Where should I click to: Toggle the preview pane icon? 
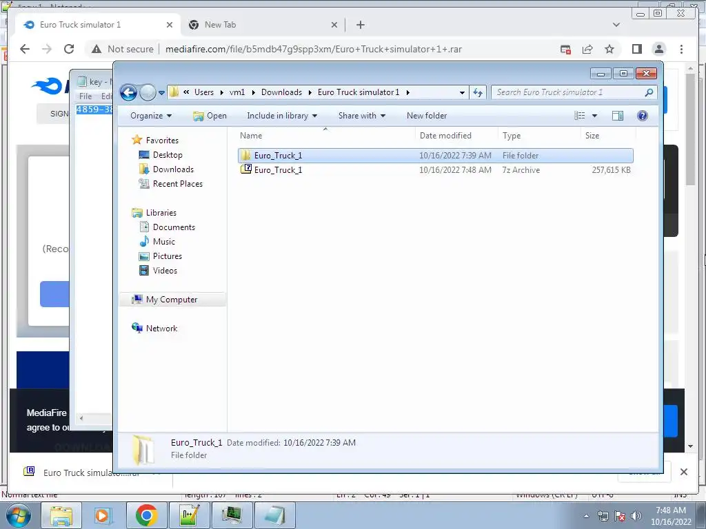(x=618, y=116)
